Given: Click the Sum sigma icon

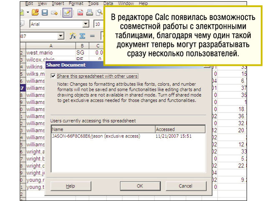Looking at the screenshot, I should point(83,36).
